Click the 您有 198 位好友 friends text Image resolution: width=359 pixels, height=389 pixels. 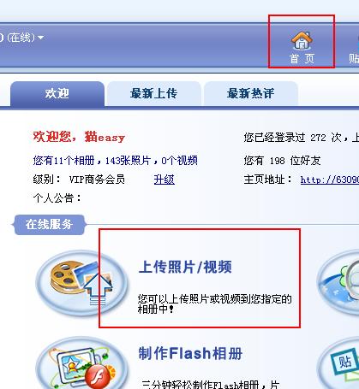[x=282, y=161]
